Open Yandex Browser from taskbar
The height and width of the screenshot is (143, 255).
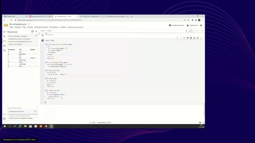point(35,126)
